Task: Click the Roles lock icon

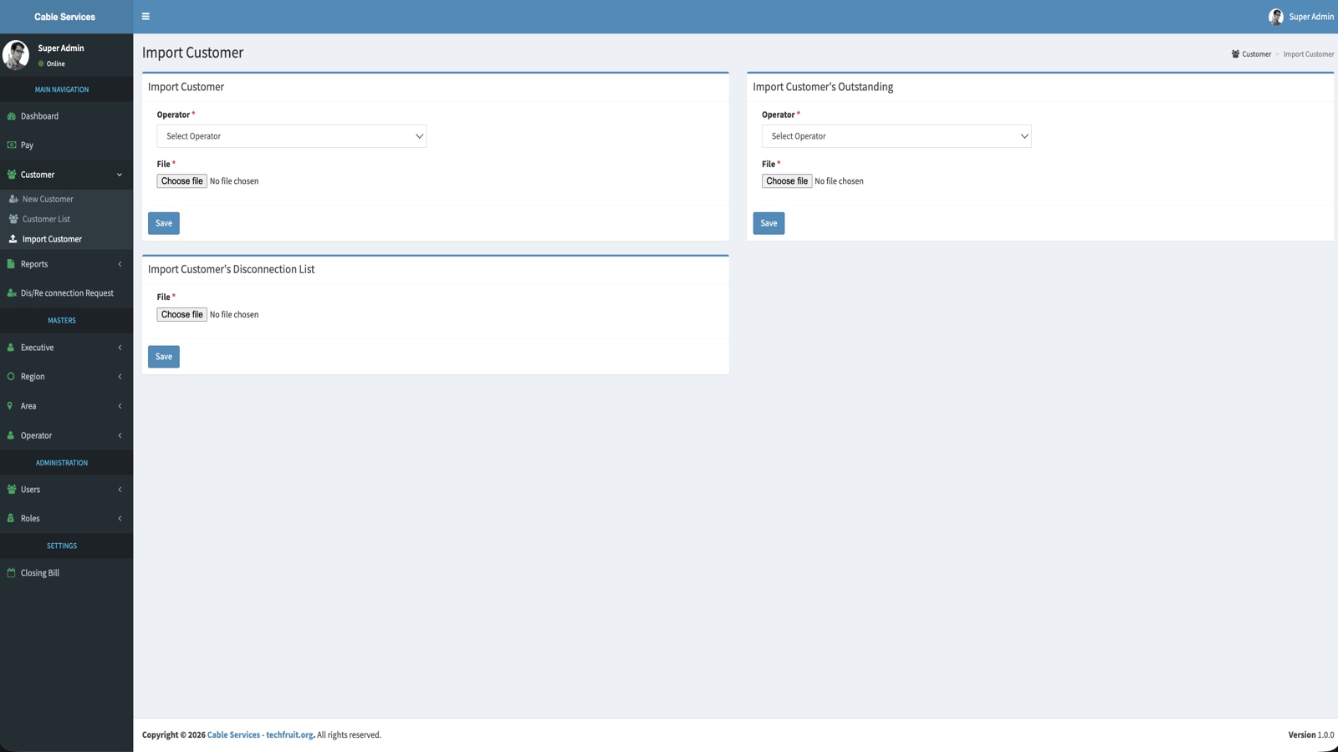Action: point(11,518)
